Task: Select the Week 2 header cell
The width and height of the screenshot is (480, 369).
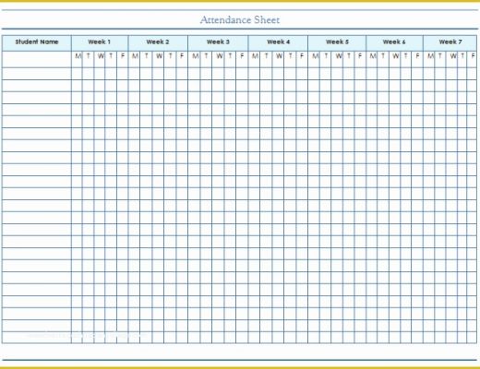Action: pyautogui.click(x=158, y=43)
